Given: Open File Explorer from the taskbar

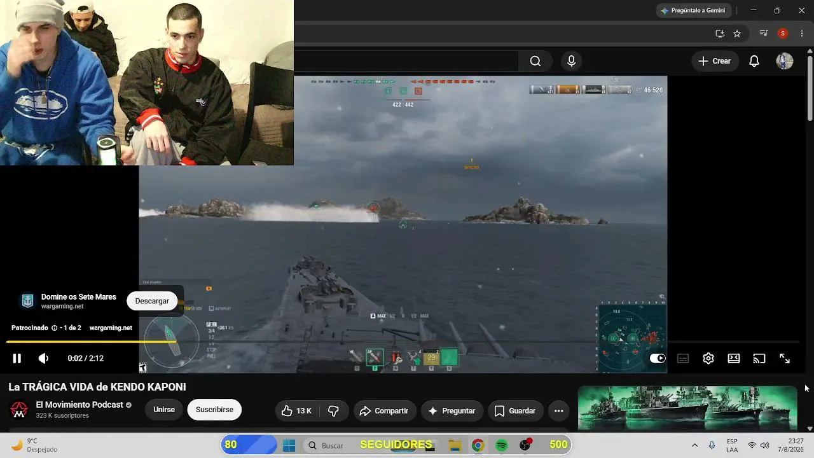Looking at the screenshot, I should click(455, 445).
